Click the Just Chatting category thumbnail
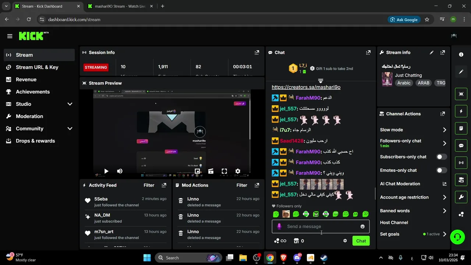 coord(387,79)
